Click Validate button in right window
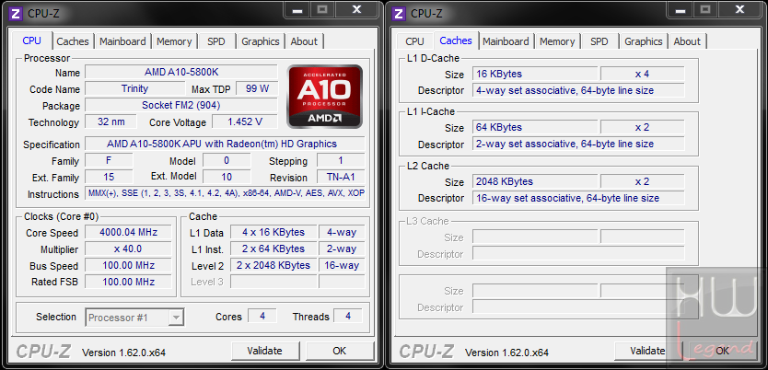The image size is (768, 370). (648, 351)
